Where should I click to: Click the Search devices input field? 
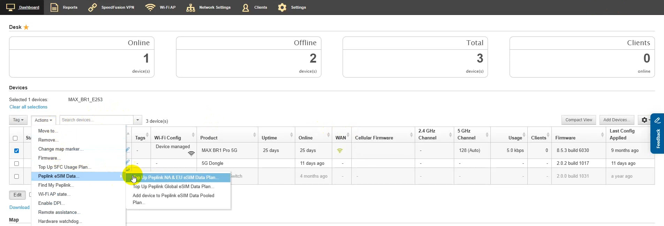[96, 120]
